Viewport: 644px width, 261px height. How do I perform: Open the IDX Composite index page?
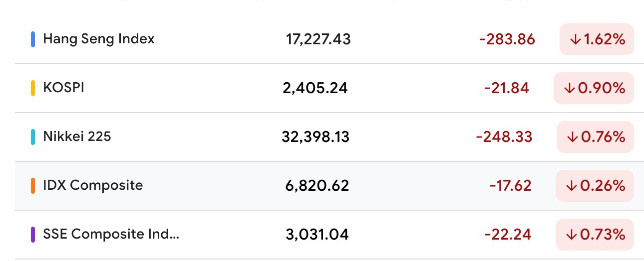pyautogui.click(x=93, y=185)
